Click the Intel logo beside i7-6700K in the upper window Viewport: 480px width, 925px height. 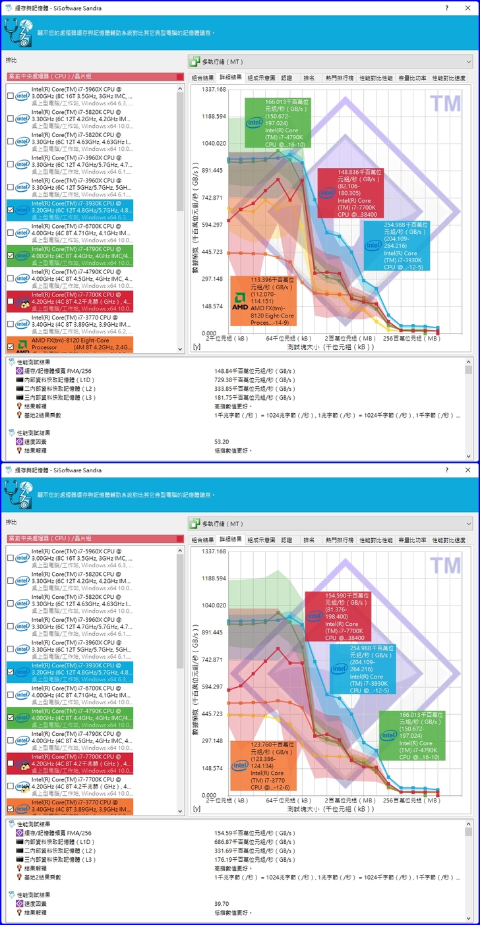click(x=22, y=233)
